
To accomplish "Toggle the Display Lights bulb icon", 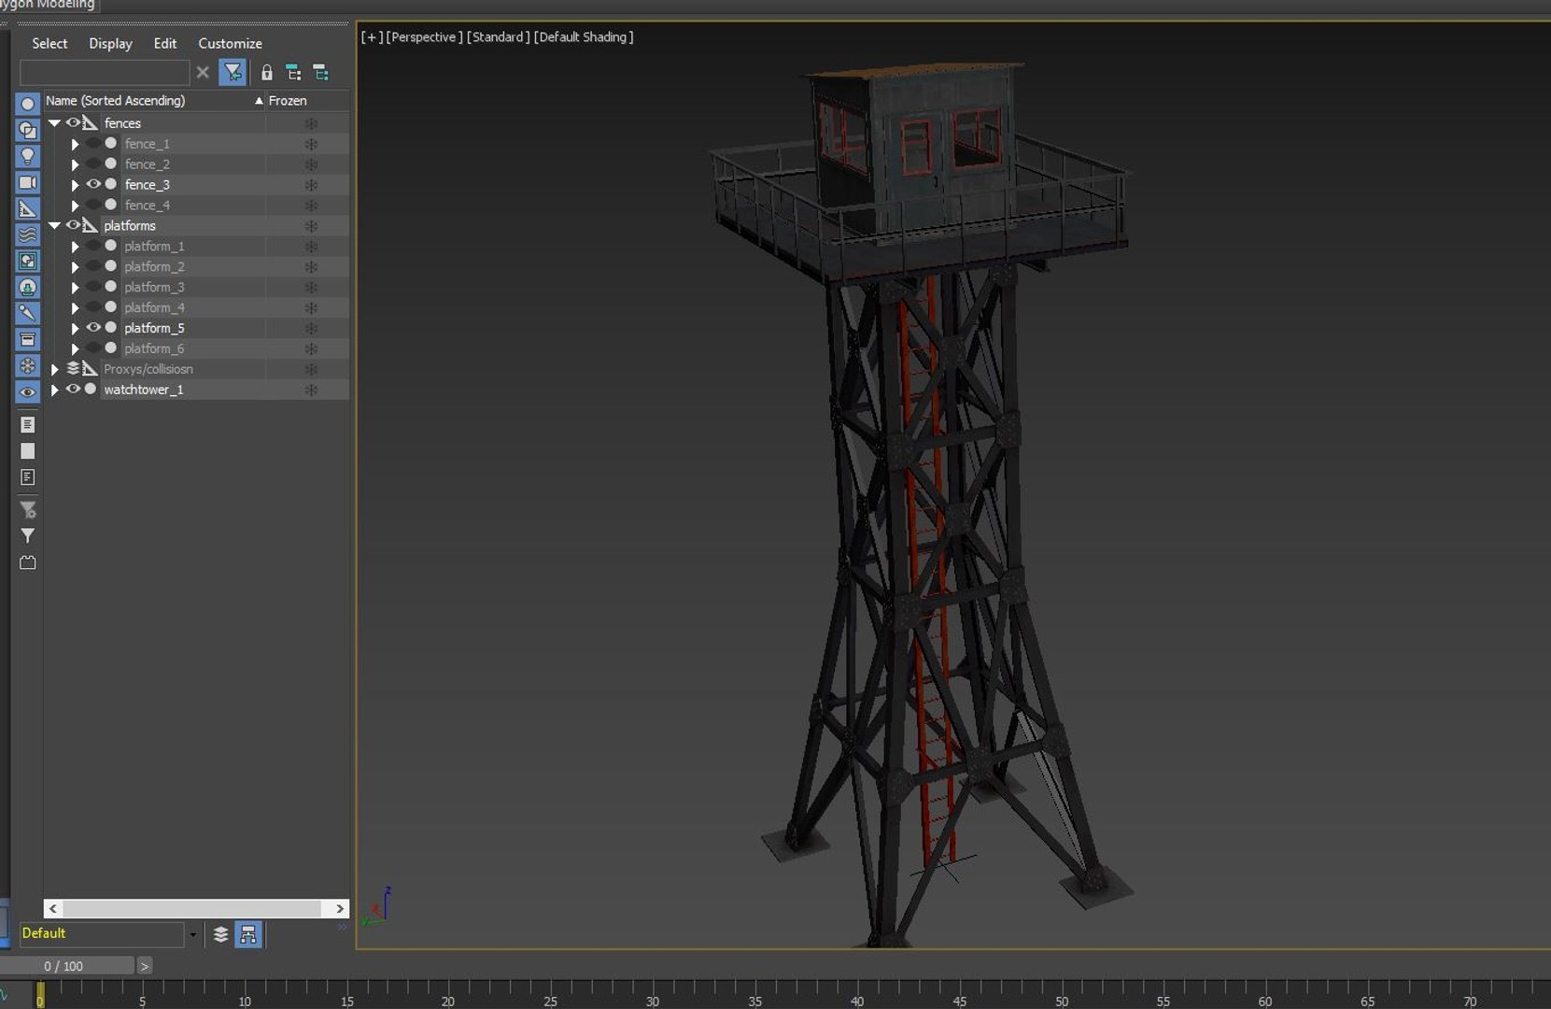I will [27, 156].
